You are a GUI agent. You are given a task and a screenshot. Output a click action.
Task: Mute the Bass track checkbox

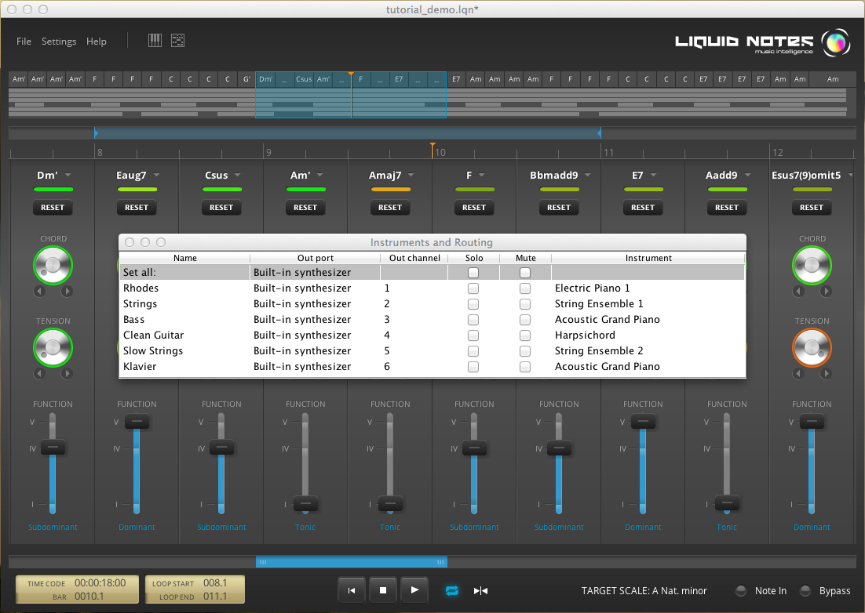point(525,320)
